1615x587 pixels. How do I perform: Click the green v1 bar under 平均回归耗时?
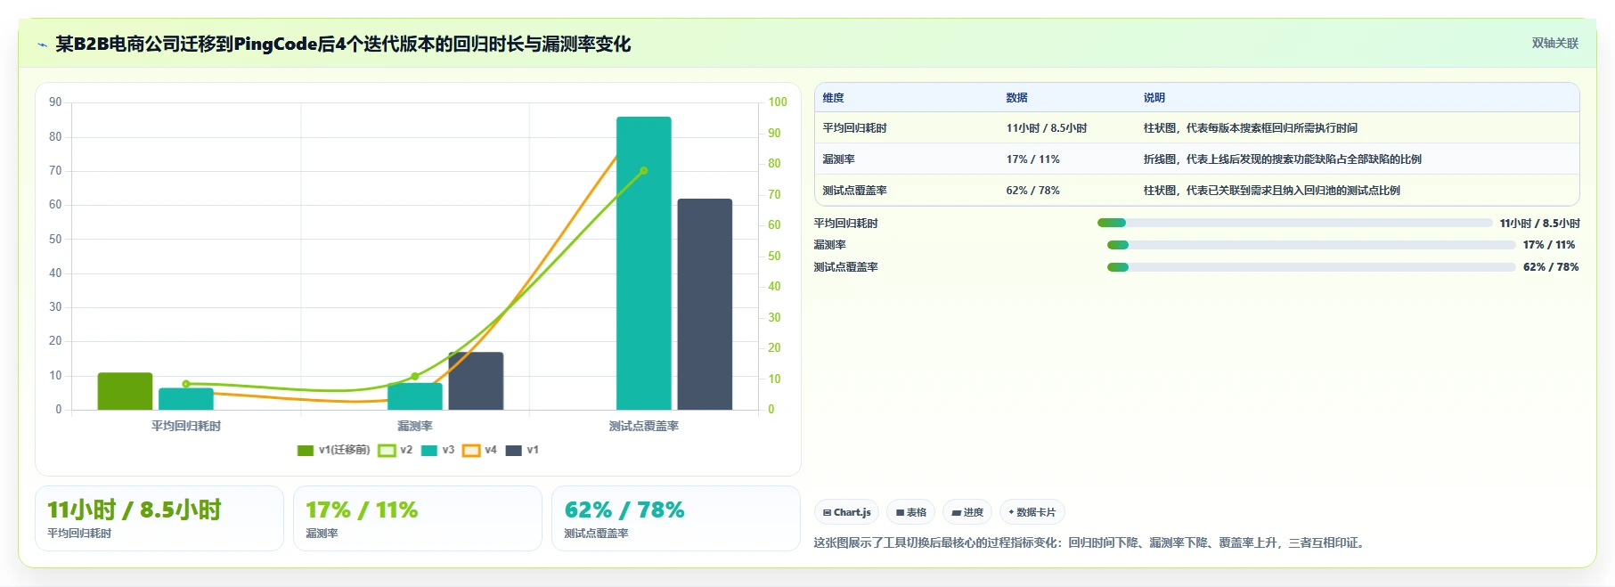pos(125,391)
